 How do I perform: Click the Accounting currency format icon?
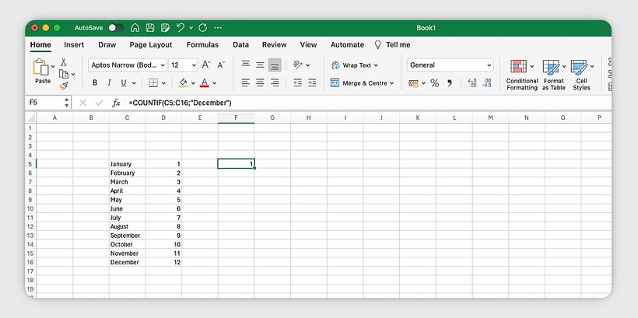[x=413, y=83]
